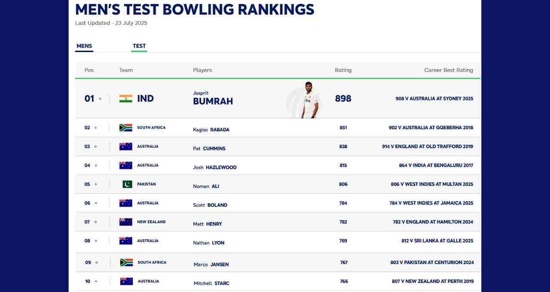Screen dimensions: 550x292
Task: Click the India flag icon in Bumrah's row
Action: (x=126, y=99)
